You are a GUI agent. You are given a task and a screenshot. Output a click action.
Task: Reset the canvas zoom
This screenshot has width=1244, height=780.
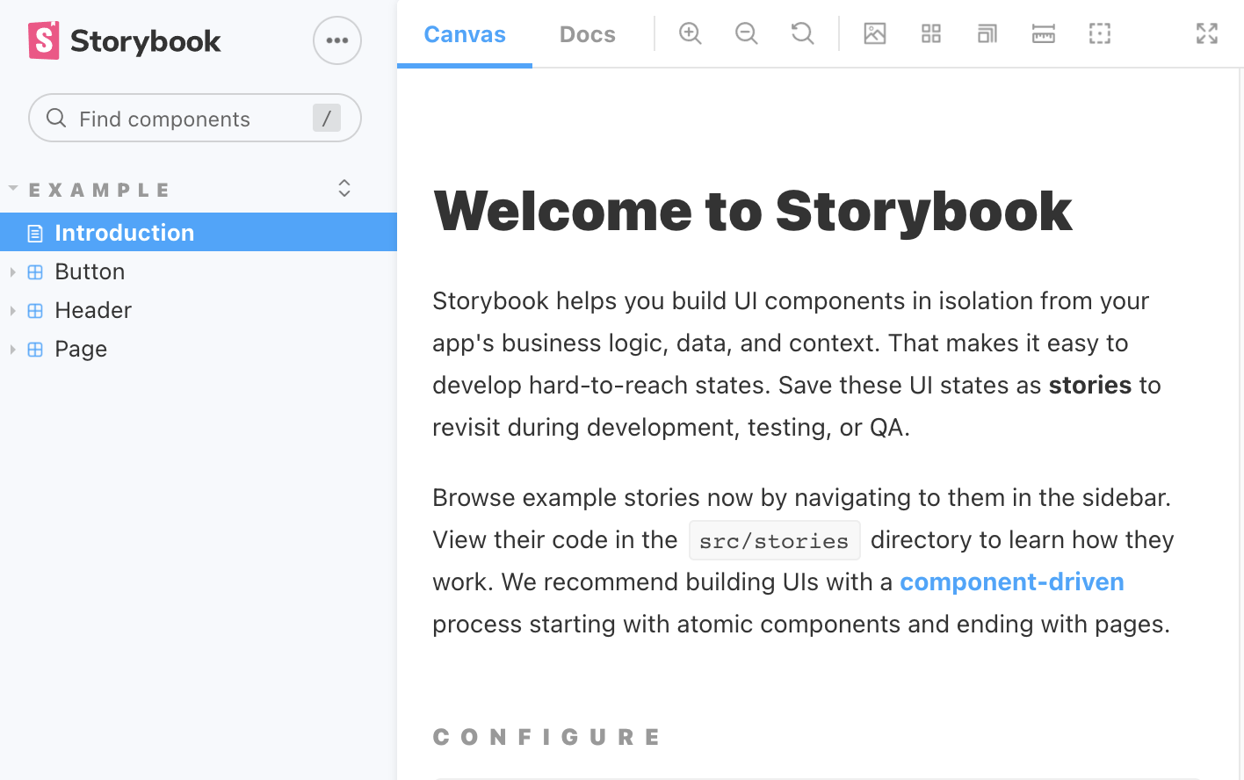point(803,33)
